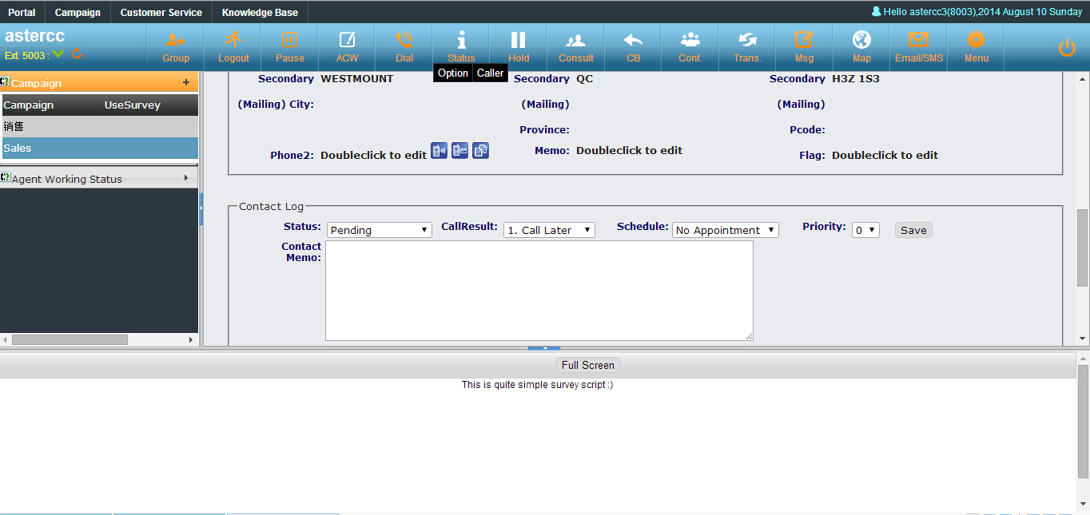Click the Full Screen button

(587, 365)
